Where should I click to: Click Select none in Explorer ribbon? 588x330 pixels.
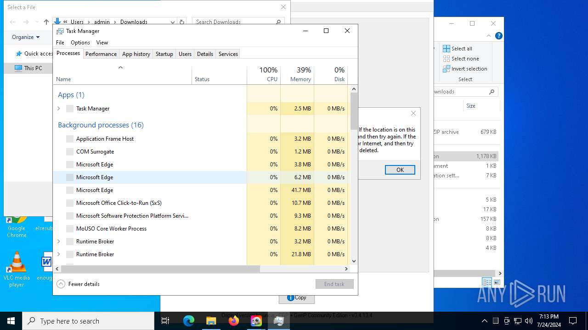pos(461,59)
